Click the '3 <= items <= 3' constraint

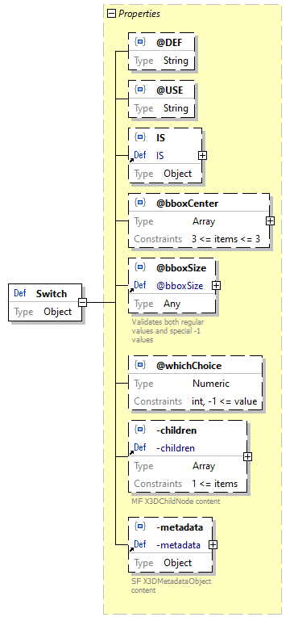[x=226, y=239]
